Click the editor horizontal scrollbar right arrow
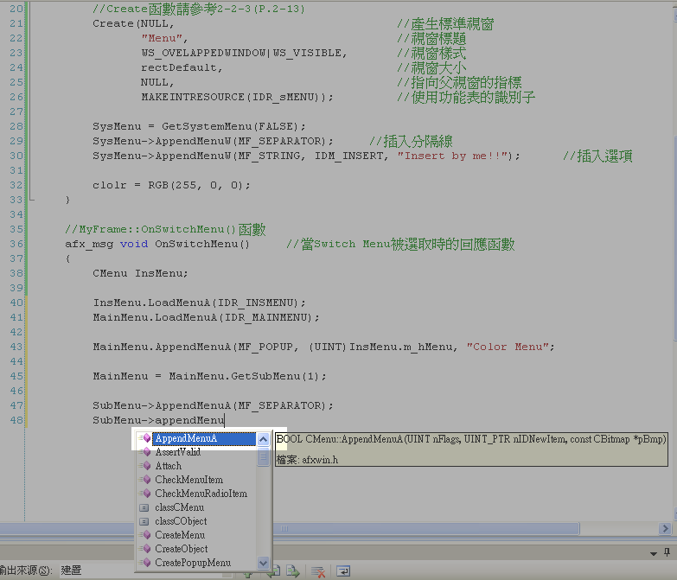 click(665, 528)
